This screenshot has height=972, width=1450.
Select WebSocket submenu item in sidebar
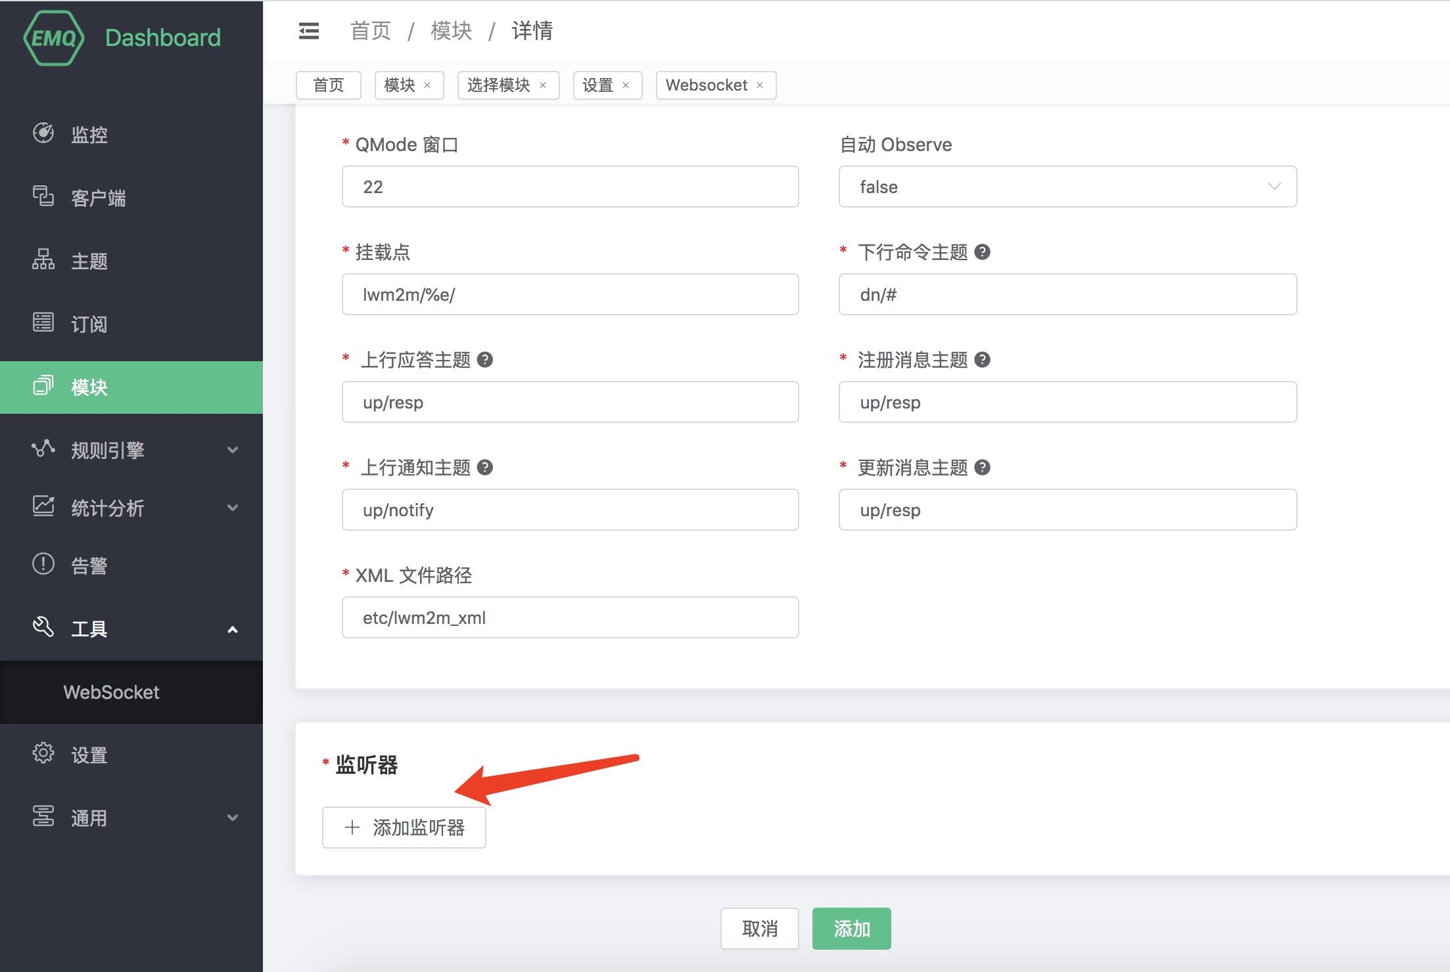(x=112, y=692)
